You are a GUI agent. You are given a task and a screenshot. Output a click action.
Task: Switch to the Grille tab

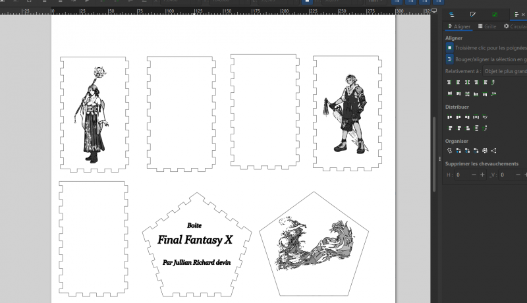487,26
